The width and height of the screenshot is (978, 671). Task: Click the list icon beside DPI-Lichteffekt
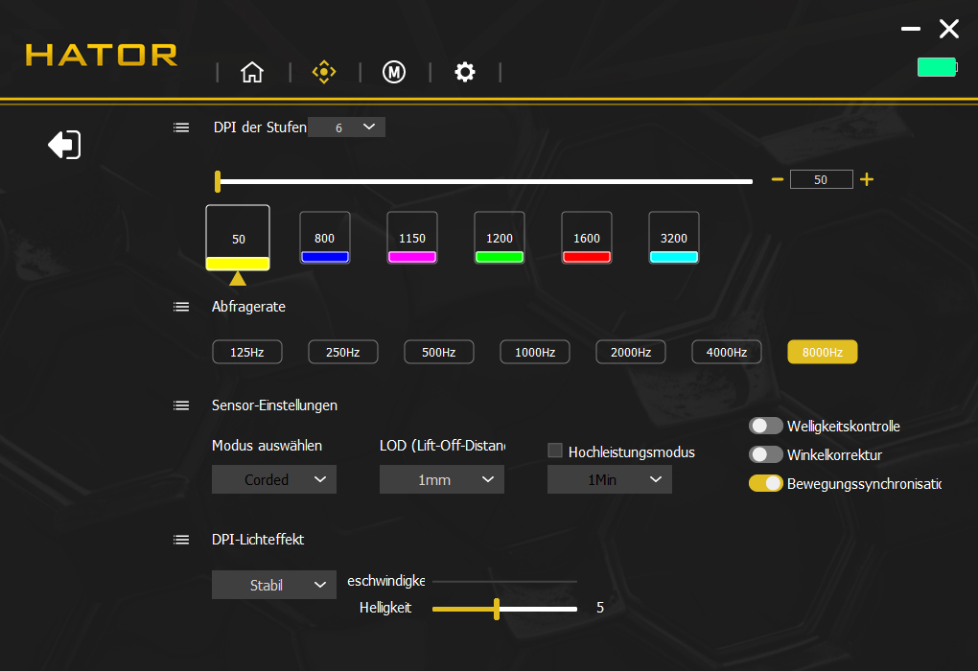tap(181, 540)
